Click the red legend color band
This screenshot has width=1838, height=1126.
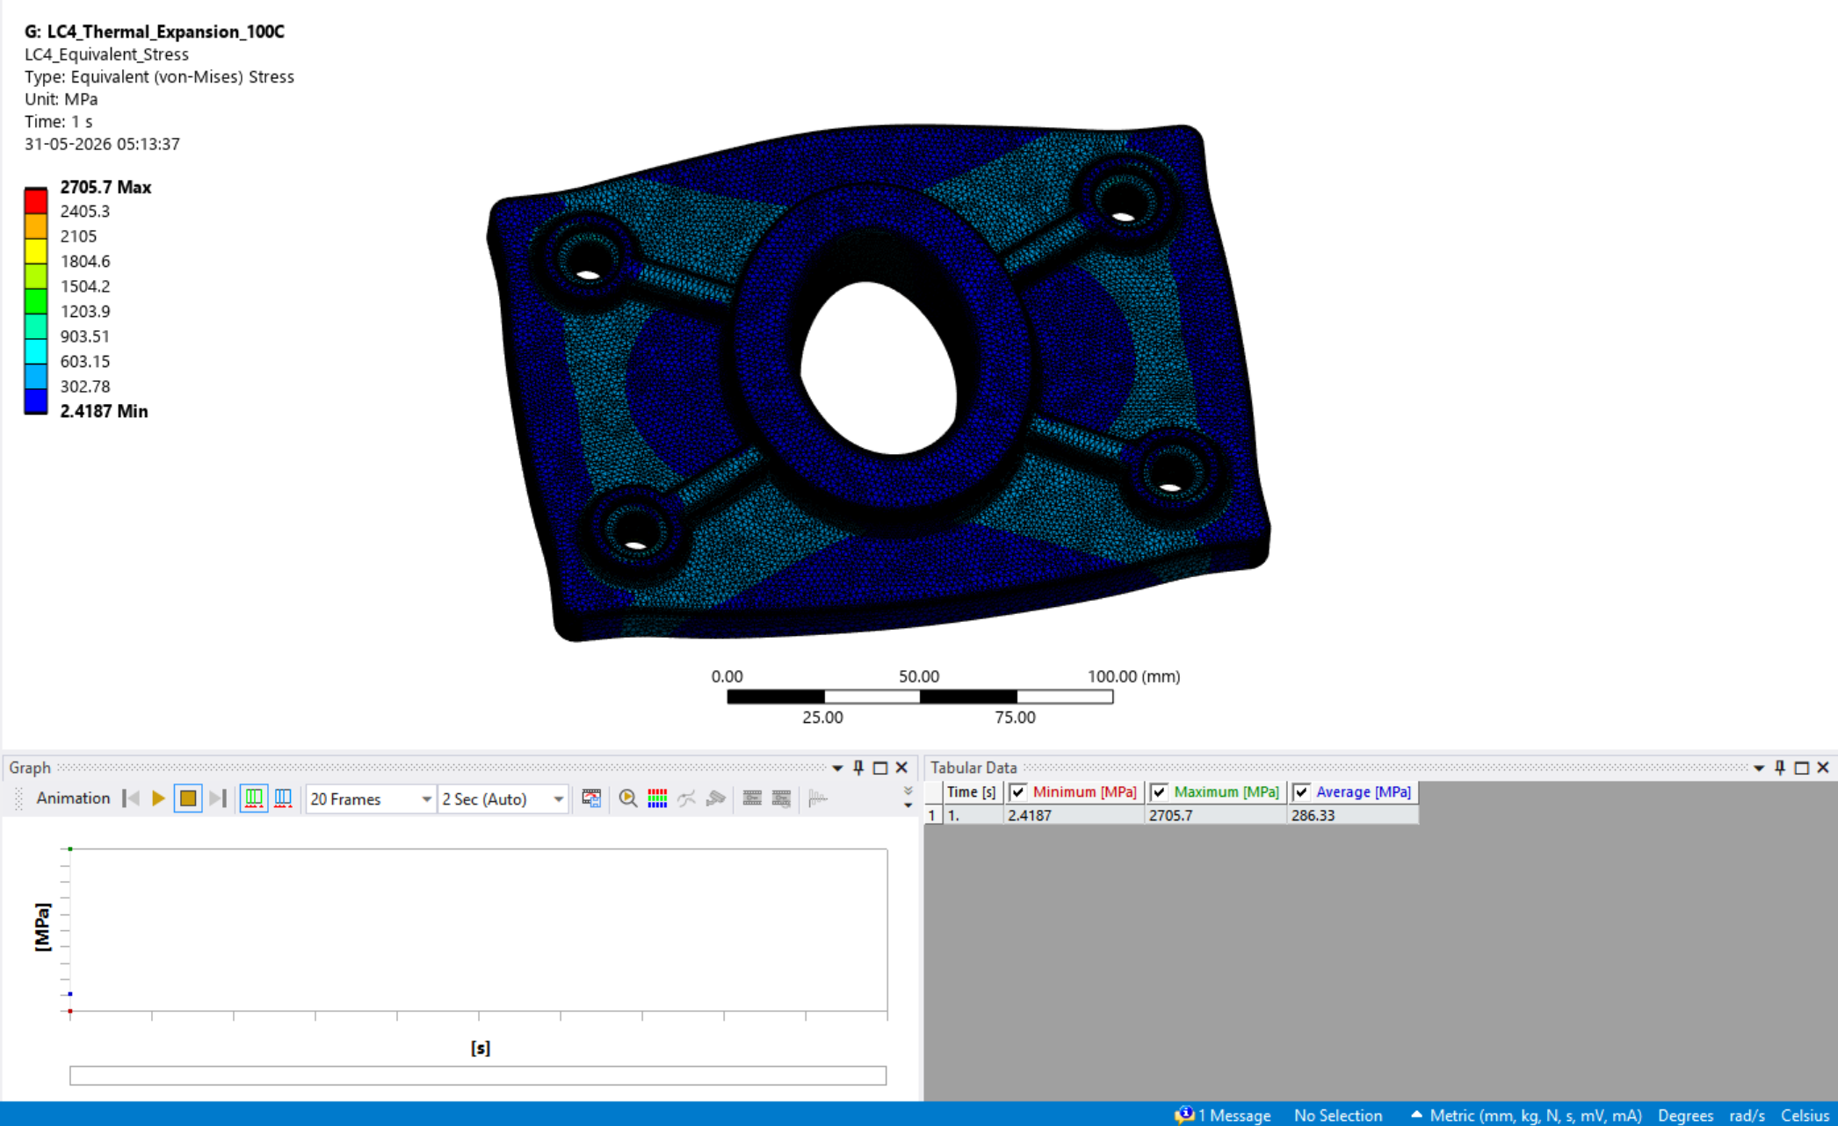(x=36, y=200)
